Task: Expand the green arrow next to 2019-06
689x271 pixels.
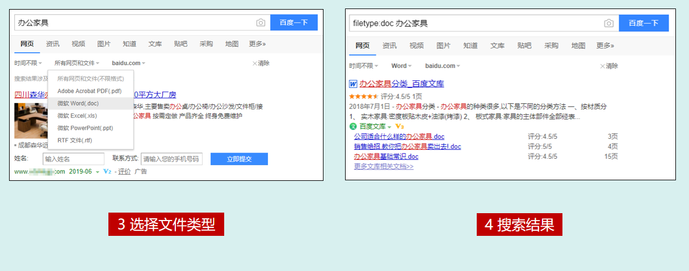Action: (98, 172)
